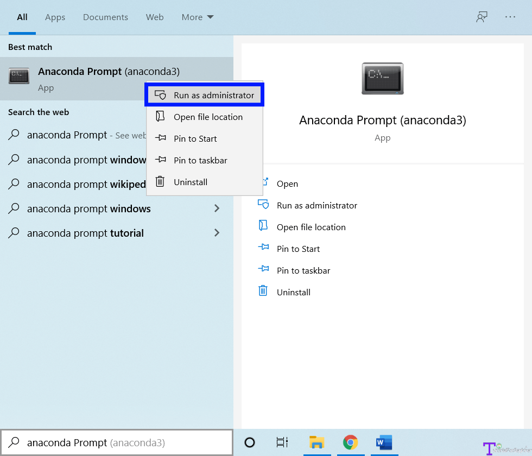Image resolution: width=532 pixels, height=456 pixels.
Task: Click Anaconda Prompt icon in best match
Action: tap(19, 75)
